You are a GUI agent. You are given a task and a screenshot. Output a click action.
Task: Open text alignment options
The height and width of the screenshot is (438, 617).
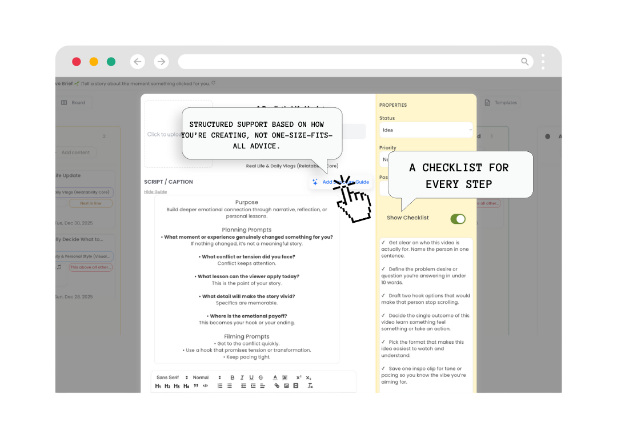262,385
